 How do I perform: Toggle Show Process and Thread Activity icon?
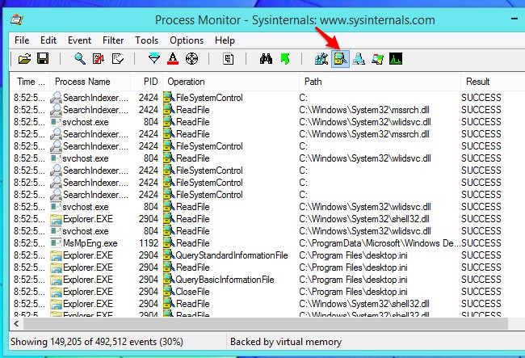[377, 59]
